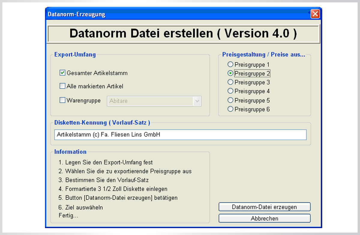
Task: Uncheck the Gesamter Artikelstamm checkbox
Action: pyautogui.click(x=62, y=73)
